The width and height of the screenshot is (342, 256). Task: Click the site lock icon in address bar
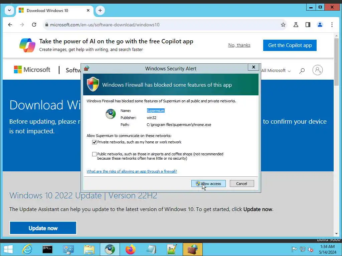pos(46,25)
